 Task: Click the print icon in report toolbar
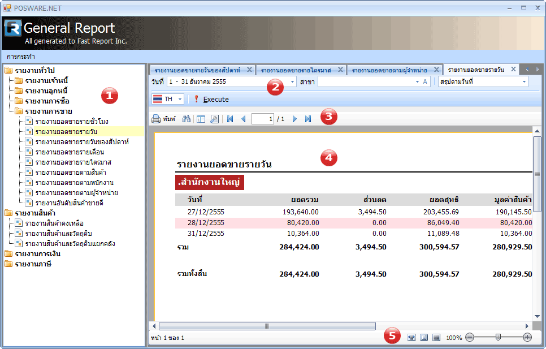[157, 119]
